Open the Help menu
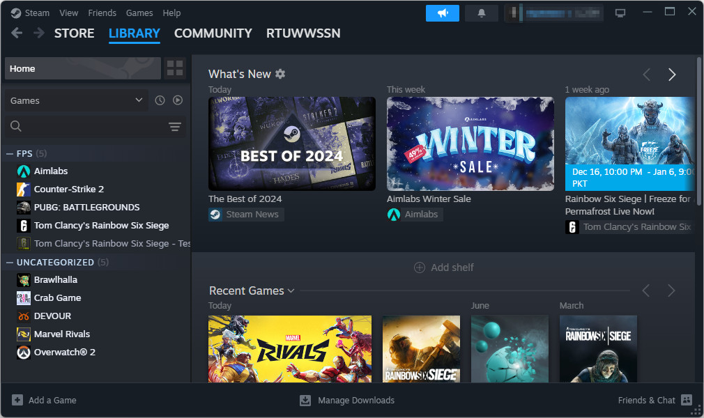This screenshot has height=418, width=704. [171, 13]
